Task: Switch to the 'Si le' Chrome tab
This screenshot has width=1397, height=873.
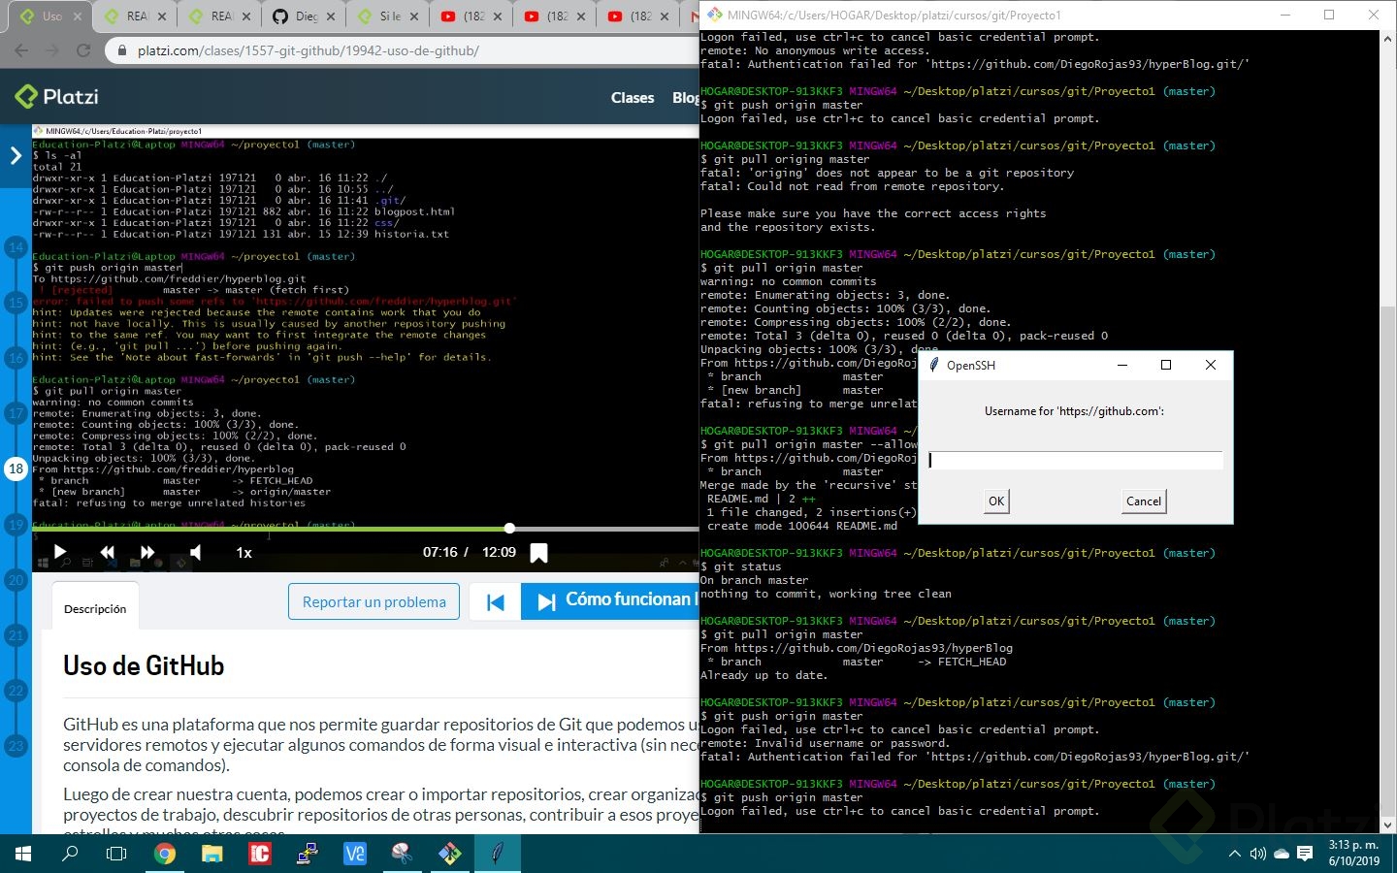Action: 389,16
